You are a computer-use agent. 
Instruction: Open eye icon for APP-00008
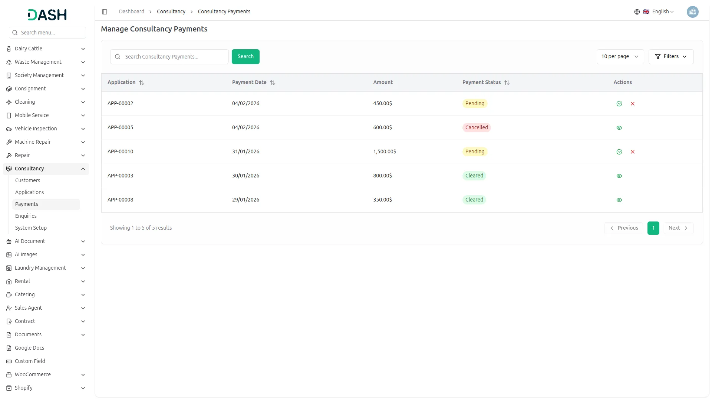619,200
